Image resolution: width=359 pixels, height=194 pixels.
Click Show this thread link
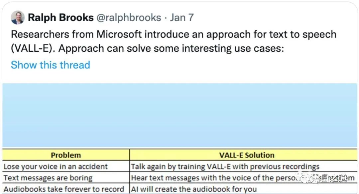(51, 65)
